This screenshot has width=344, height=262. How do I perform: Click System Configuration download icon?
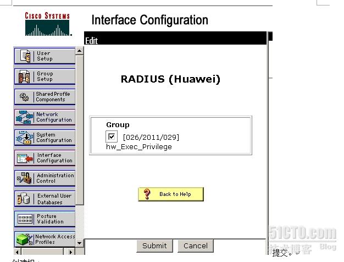[24, 138]
